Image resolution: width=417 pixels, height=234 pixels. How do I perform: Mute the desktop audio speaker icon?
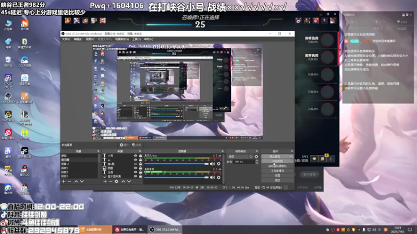(212, 177)
